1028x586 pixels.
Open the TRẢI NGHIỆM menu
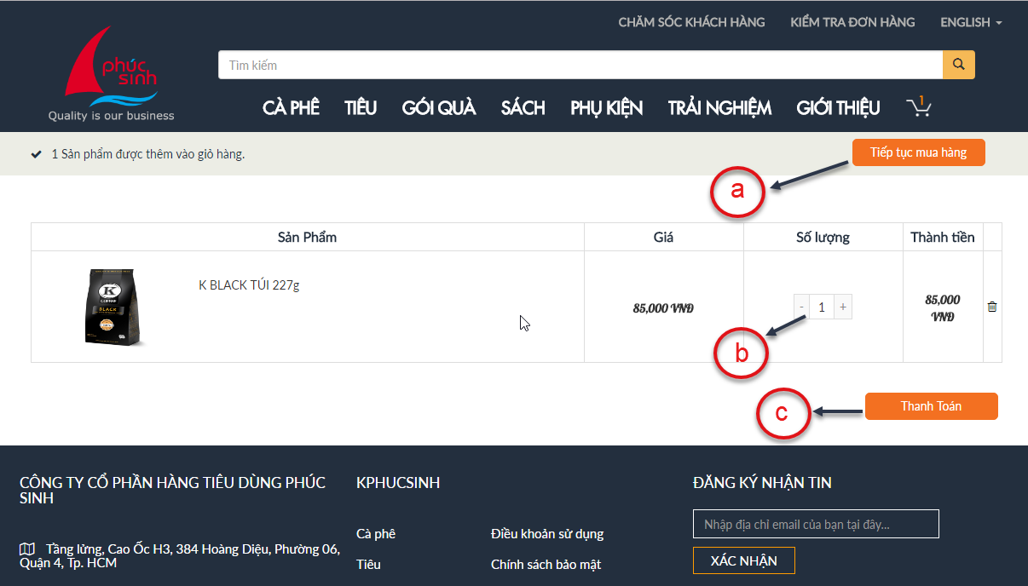click(x=720, y=108)
